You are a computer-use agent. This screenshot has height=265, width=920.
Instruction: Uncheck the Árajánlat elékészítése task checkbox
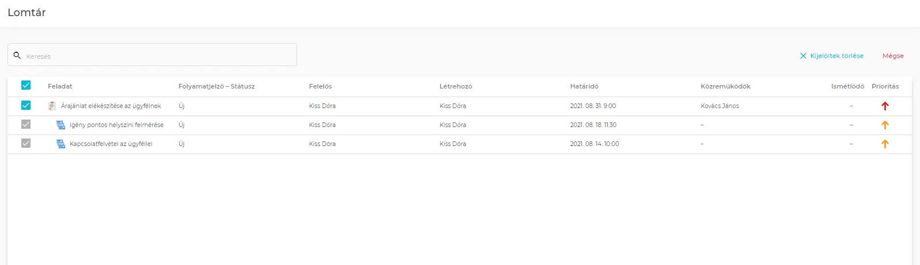[26, 105]
